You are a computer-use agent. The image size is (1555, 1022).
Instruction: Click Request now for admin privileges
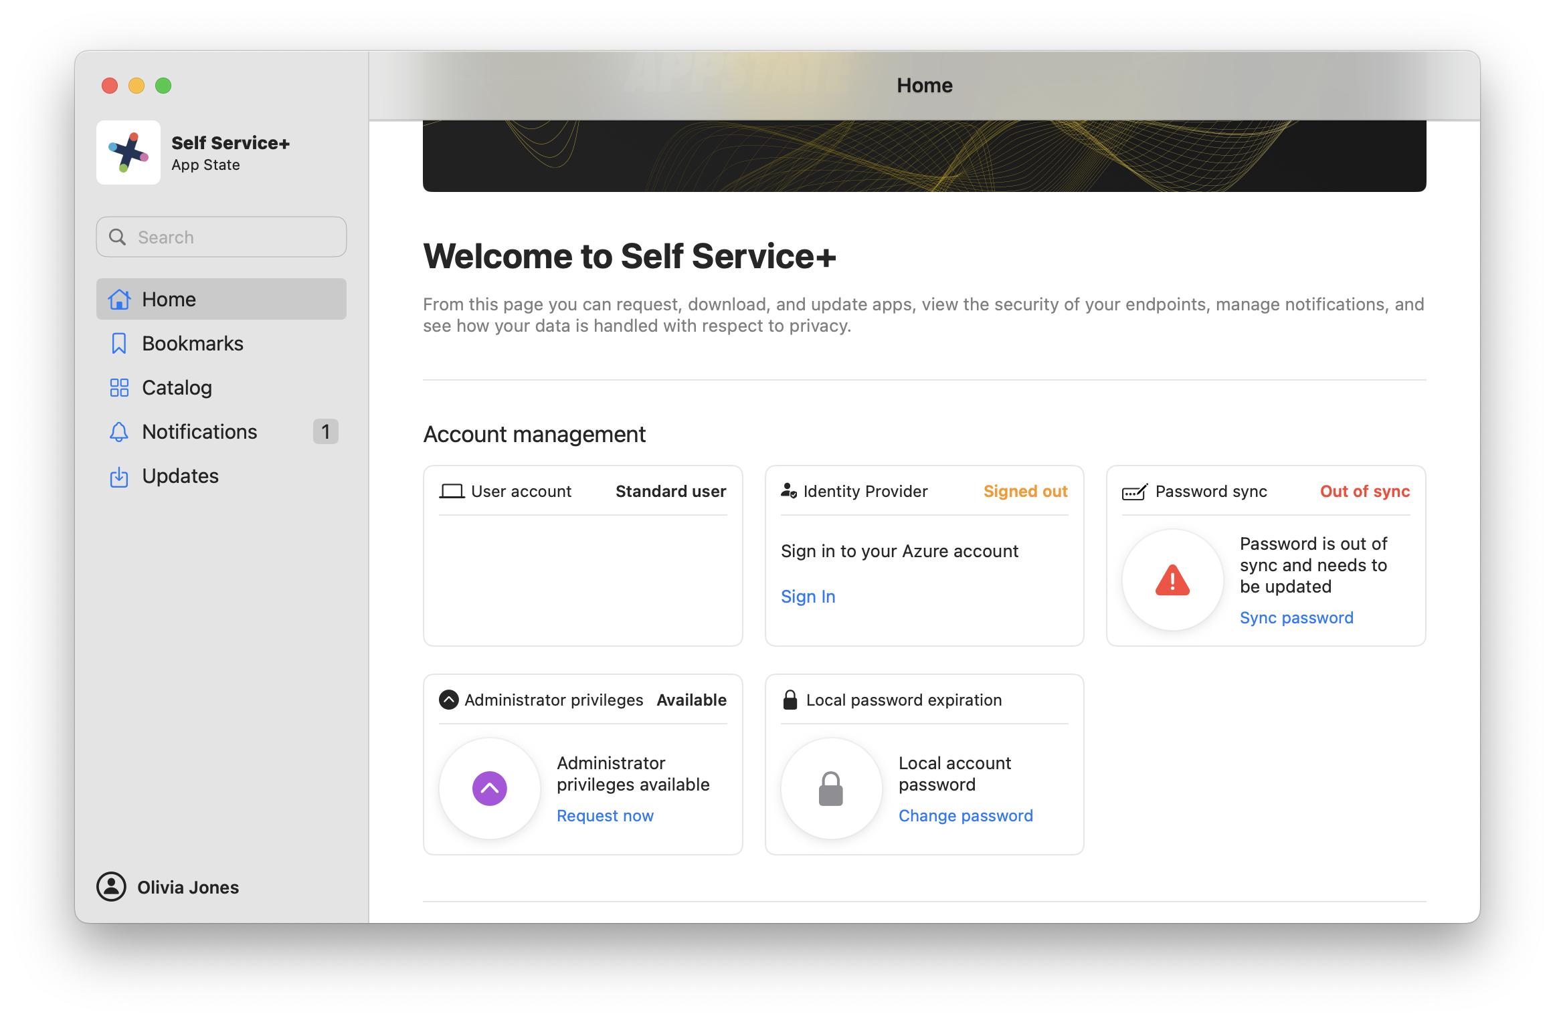click(x=605, y=816)
